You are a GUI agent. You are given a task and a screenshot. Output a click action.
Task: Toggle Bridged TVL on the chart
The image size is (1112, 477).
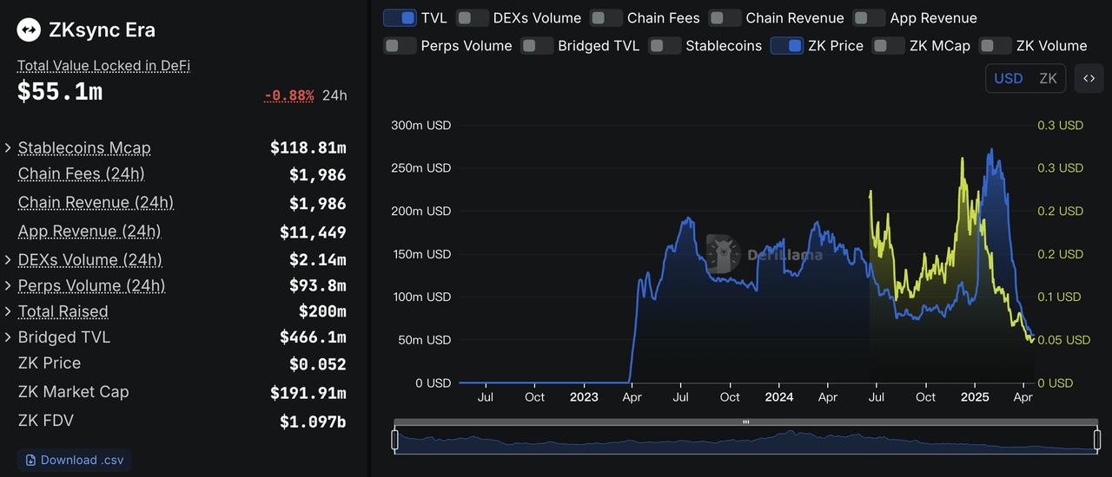click(x=537, y=46)
